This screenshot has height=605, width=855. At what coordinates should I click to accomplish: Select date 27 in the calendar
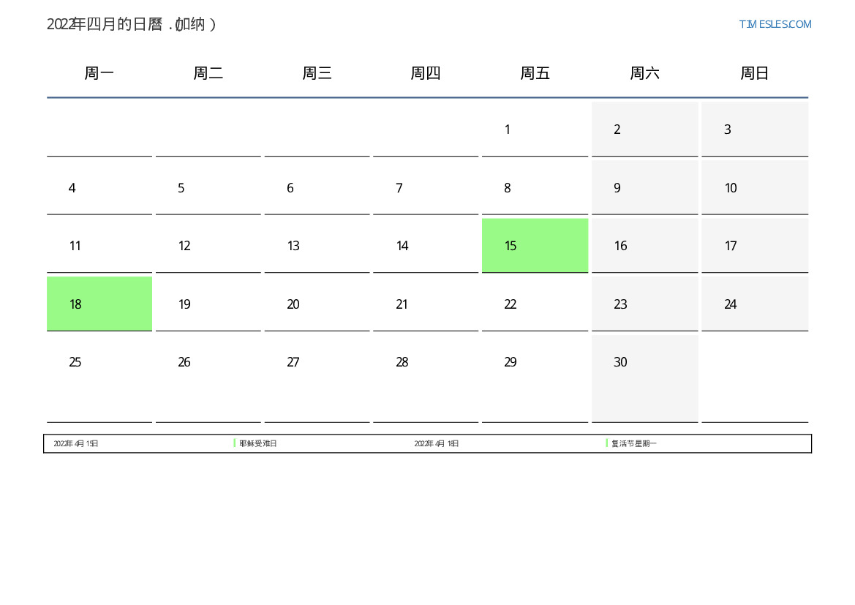coord(317,379)
